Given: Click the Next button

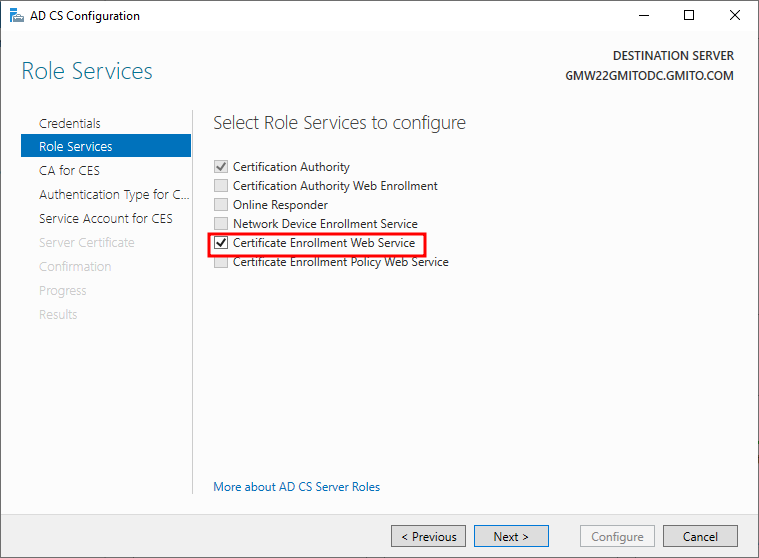Looking at the screenshot, I should 511,536.
